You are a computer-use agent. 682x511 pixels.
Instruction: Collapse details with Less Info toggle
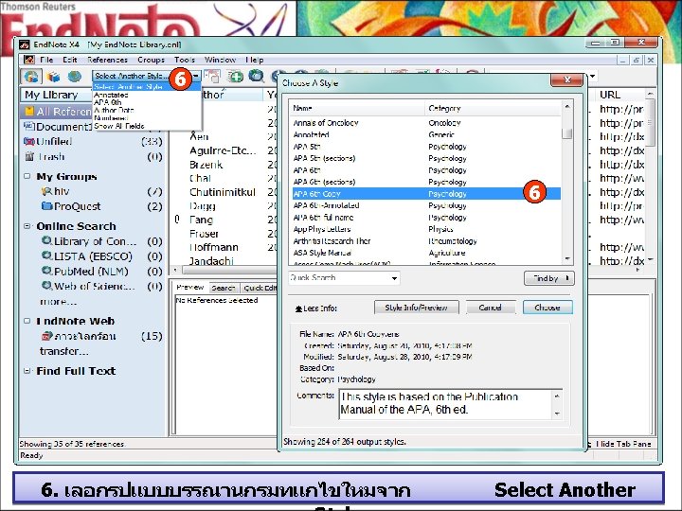316,308
